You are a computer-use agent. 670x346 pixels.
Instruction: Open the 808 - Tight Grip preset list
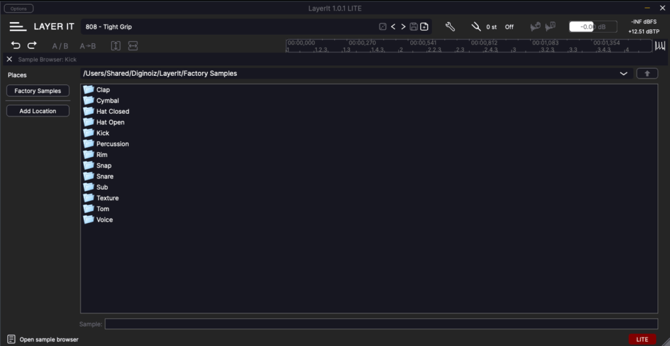coord(229,27)
